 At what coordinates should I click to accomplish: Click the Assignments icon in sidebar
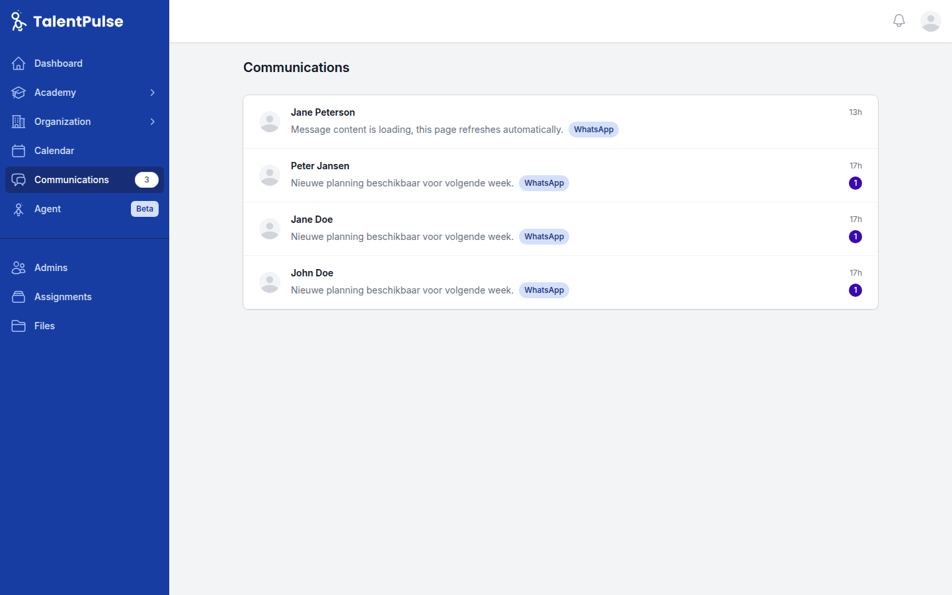[19, 297]
